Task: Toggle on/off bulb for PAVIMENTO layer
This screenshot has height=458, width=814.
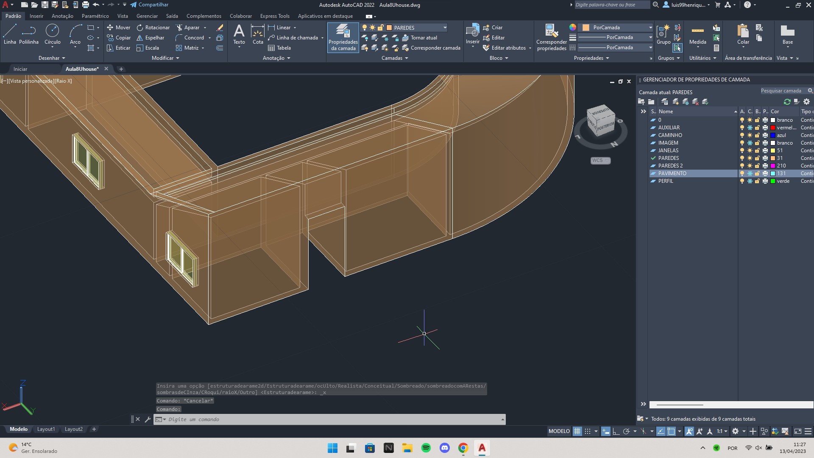Action: coord(742,173)
